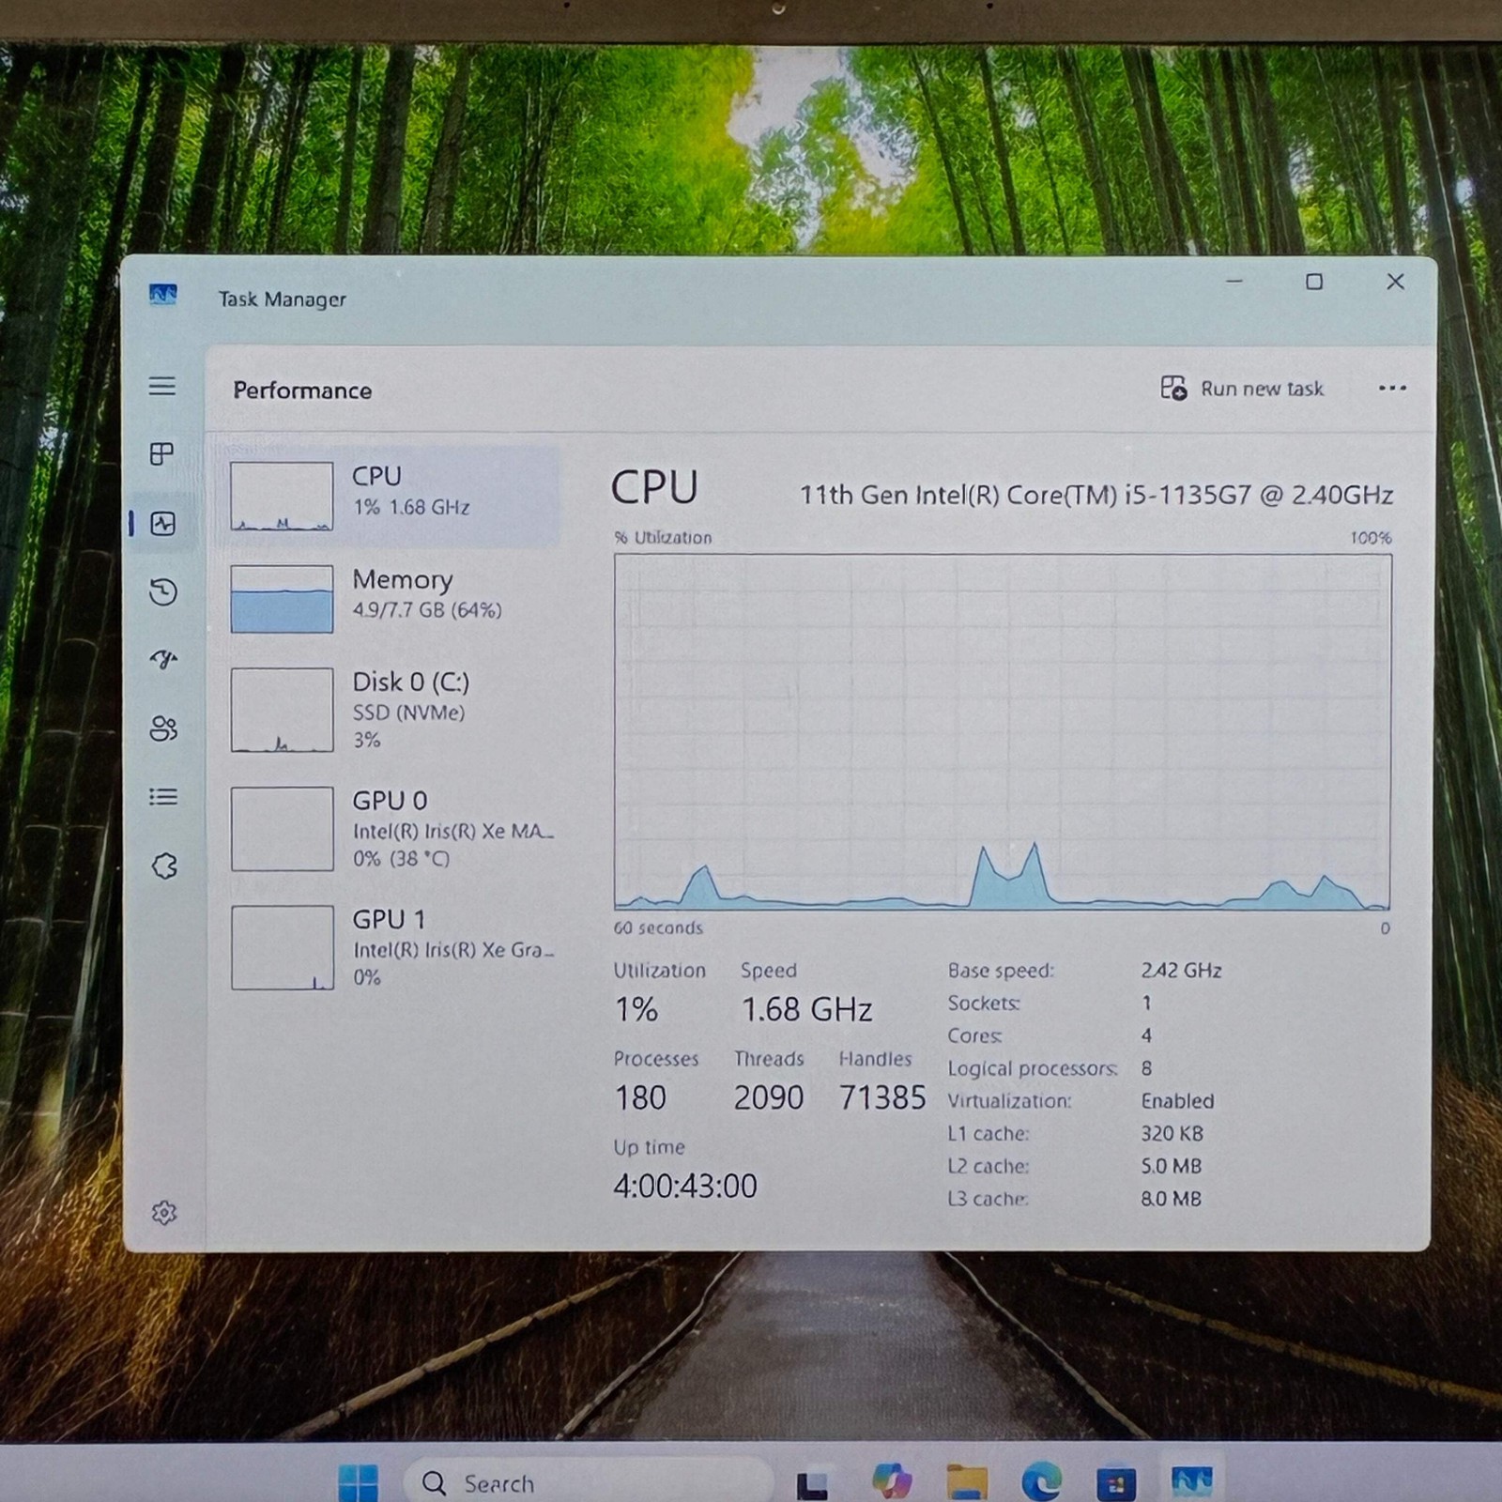The height and width of the screenshot is (1502, 1502).
Task: Select the CPU performance item
Action: click(393, 495)
